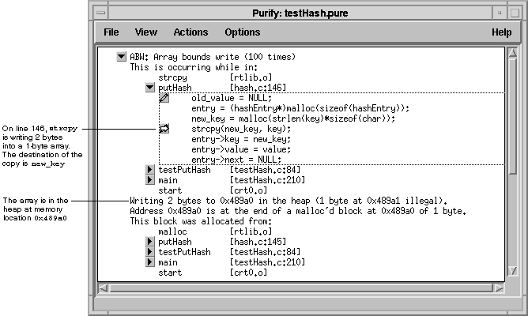The width and height of the screenshot is (528, 316).
Task: Open the Options menu
Action: 243,32
